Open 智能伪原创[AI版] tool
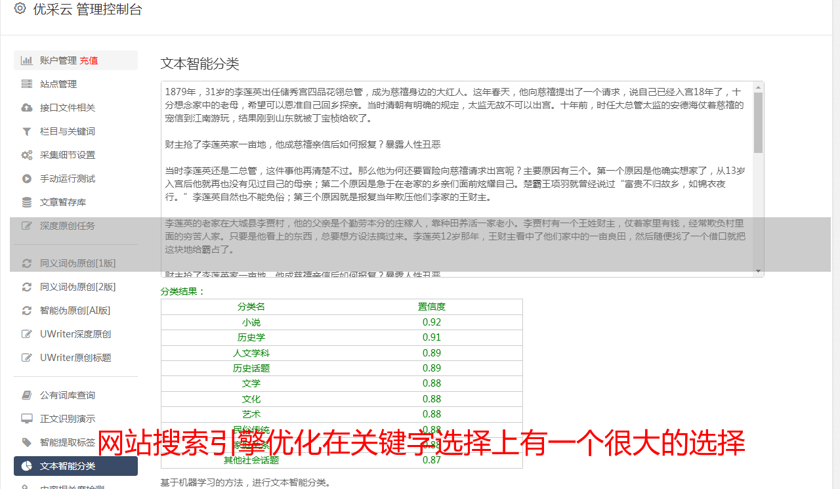 coord(75,310)
